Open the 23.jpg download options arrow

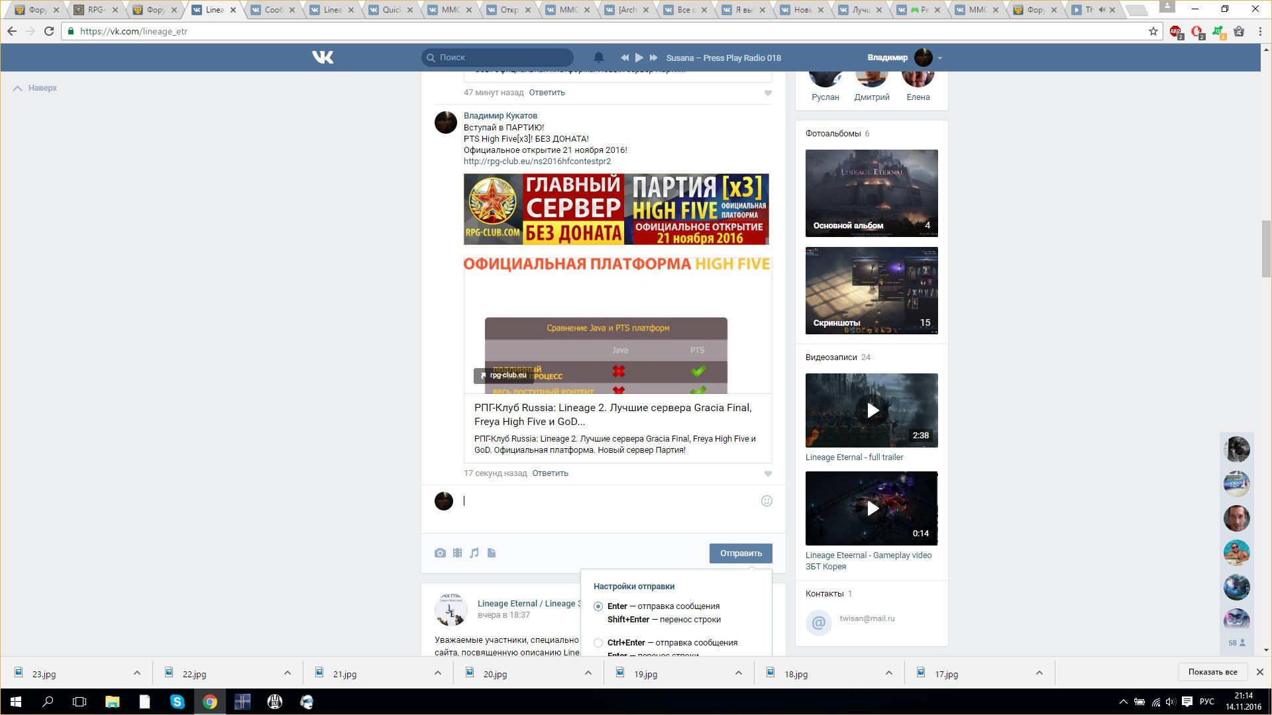tap(136, 673)
